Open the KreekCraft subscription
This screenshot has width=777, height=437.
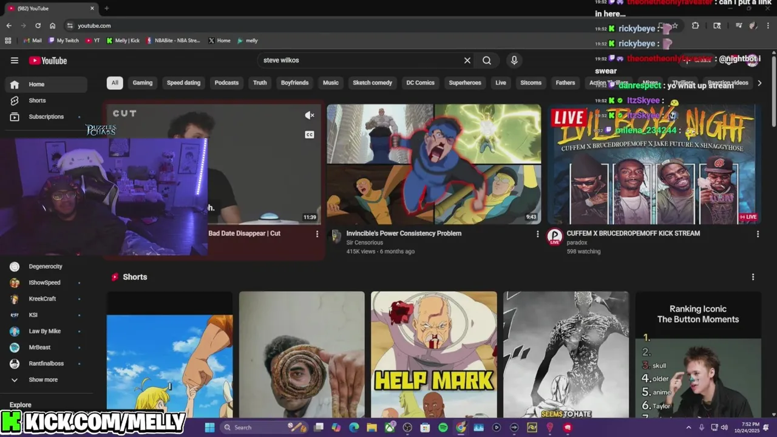(x=46, y=299)
